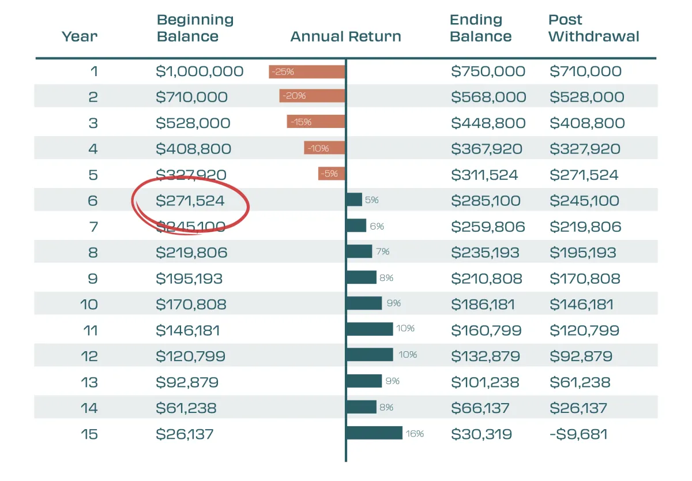
Task: Click the year 10 row number
Action: pyautogui.click(x=89, y=304)
